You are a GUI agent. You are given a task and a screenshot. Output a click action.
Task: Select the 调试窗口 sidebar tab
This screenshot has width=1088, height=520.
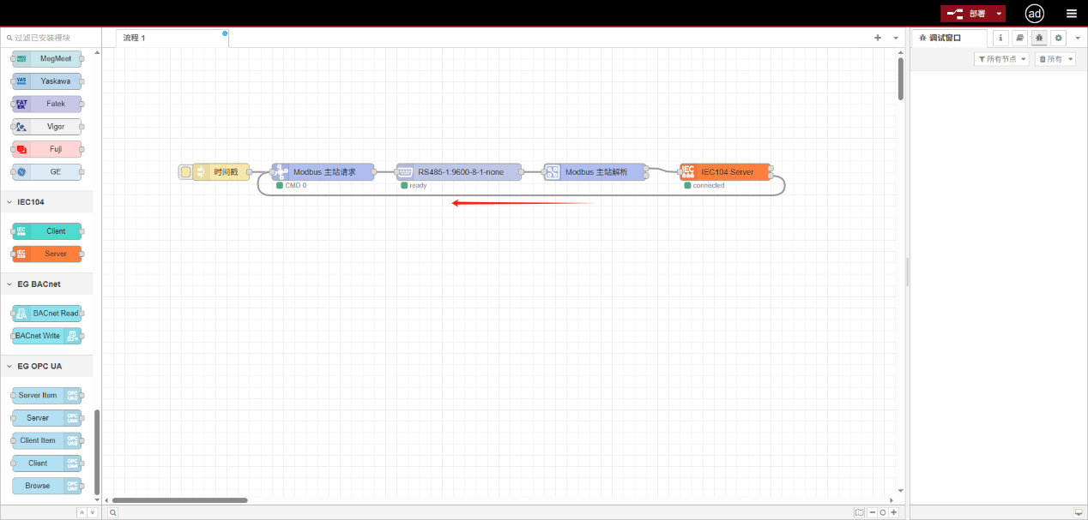point(947,38)
